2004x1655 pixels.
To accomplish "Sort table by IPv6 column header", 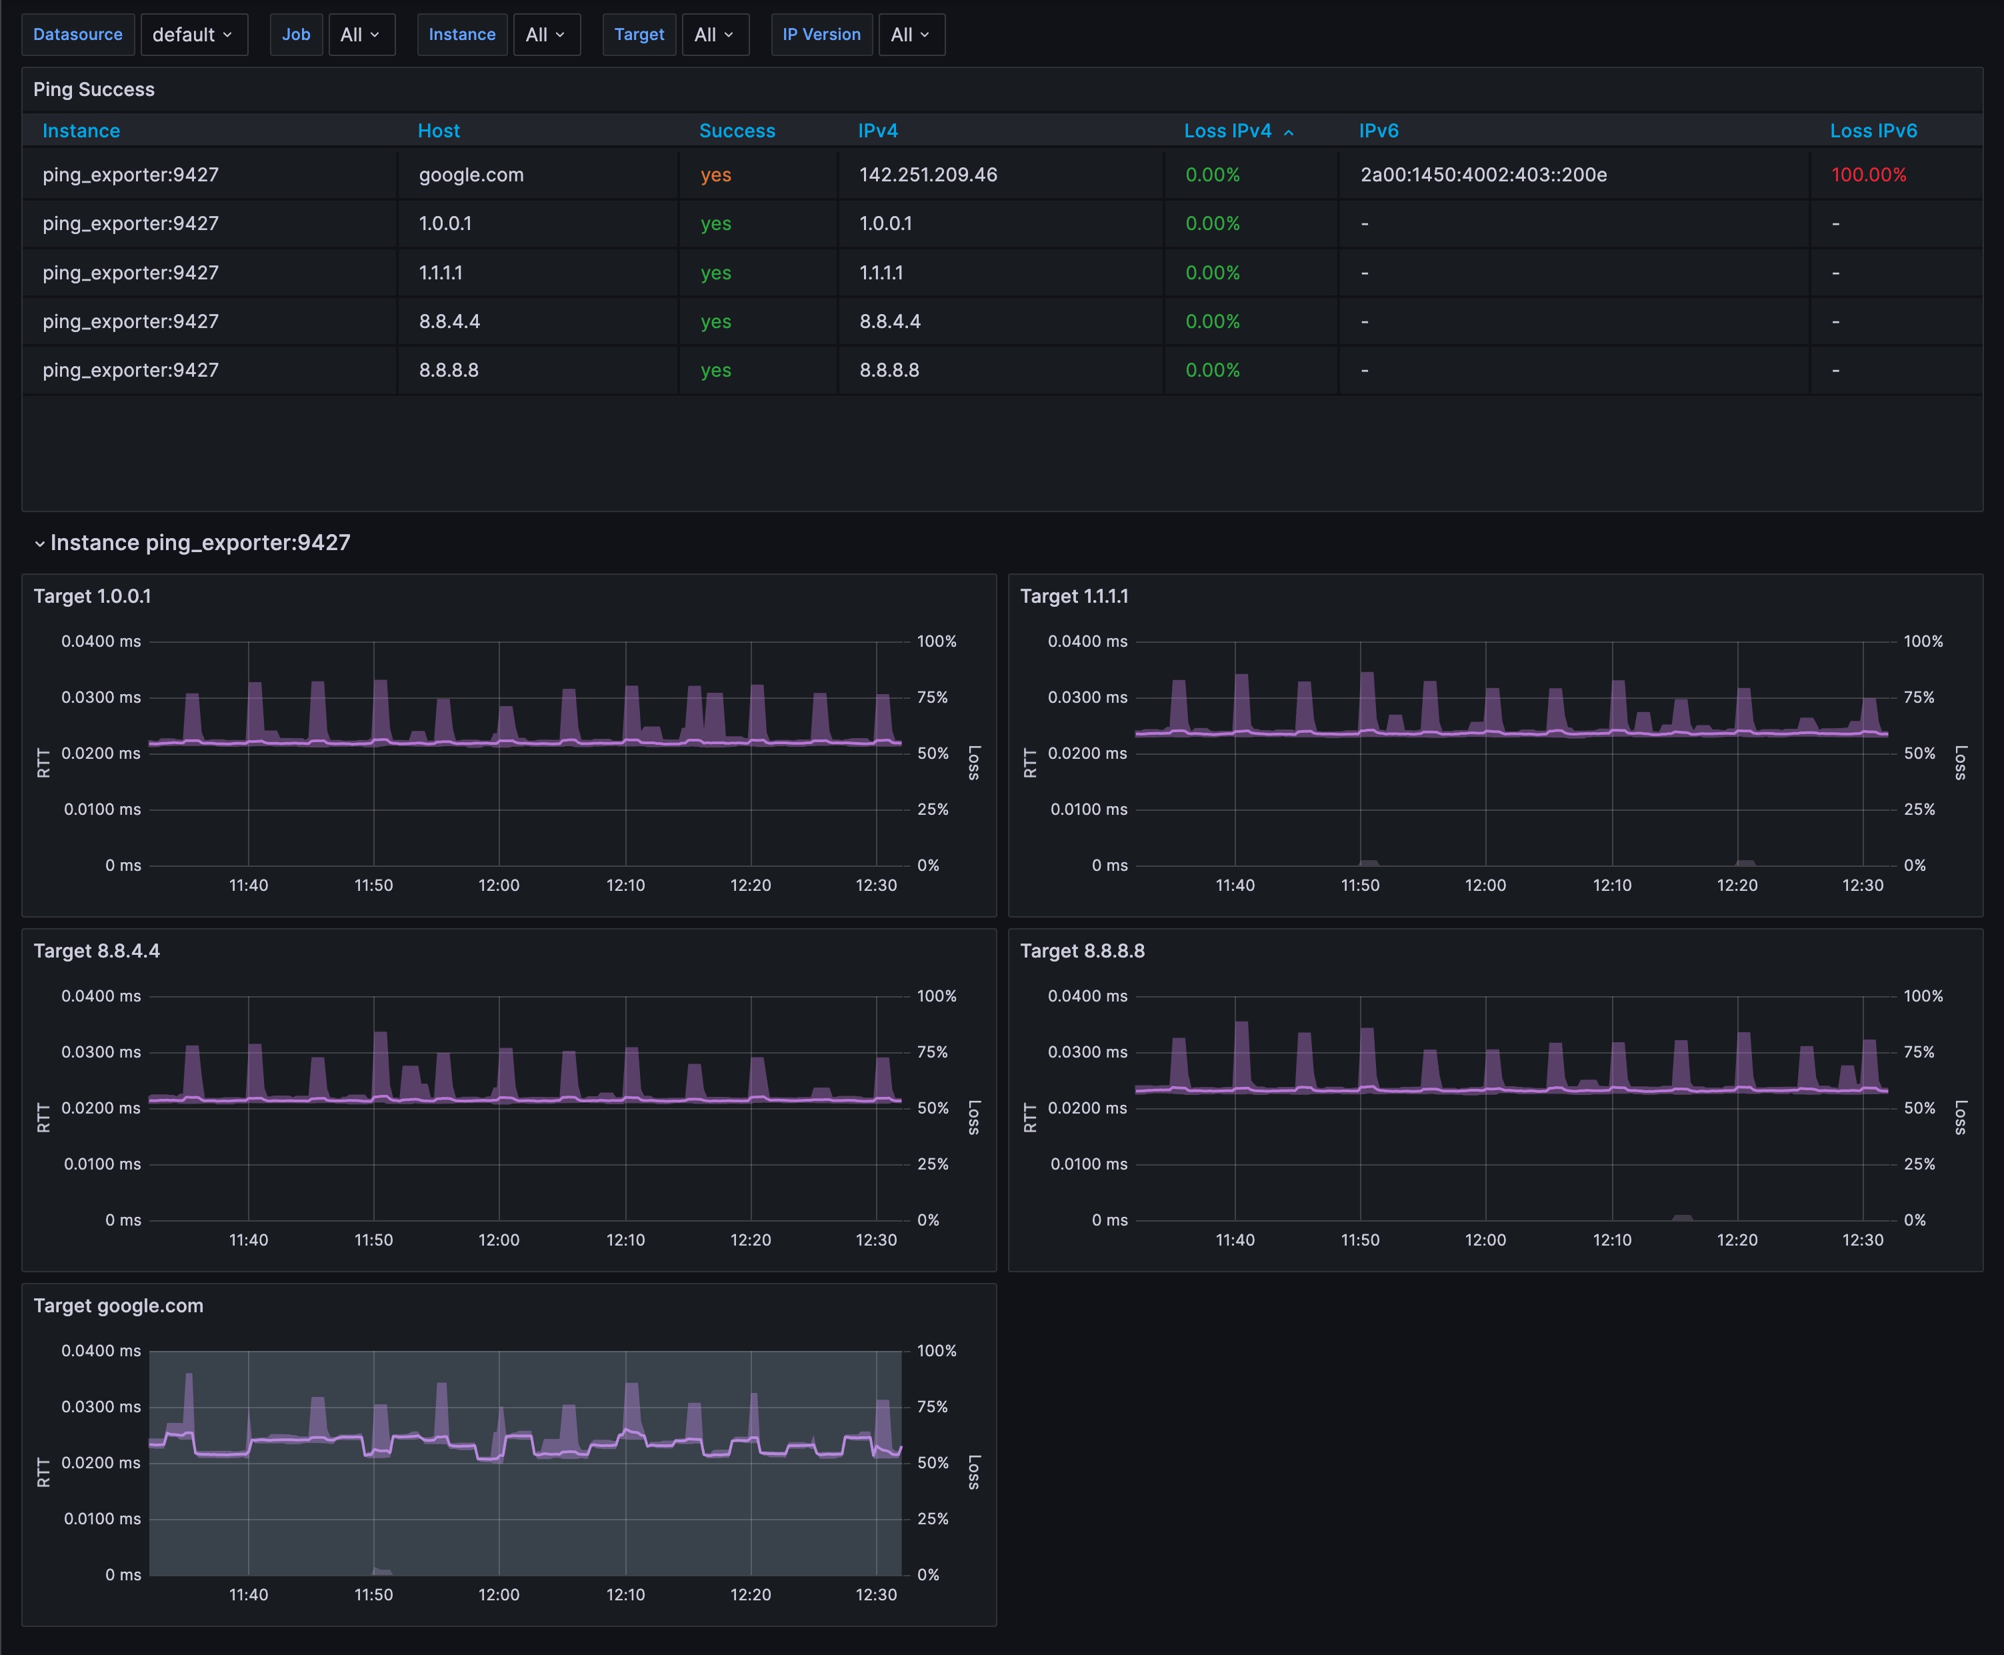I will pos(1378,131).
